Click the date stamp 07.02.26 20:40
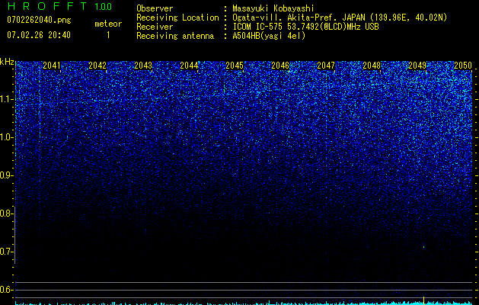 [39, 35]
